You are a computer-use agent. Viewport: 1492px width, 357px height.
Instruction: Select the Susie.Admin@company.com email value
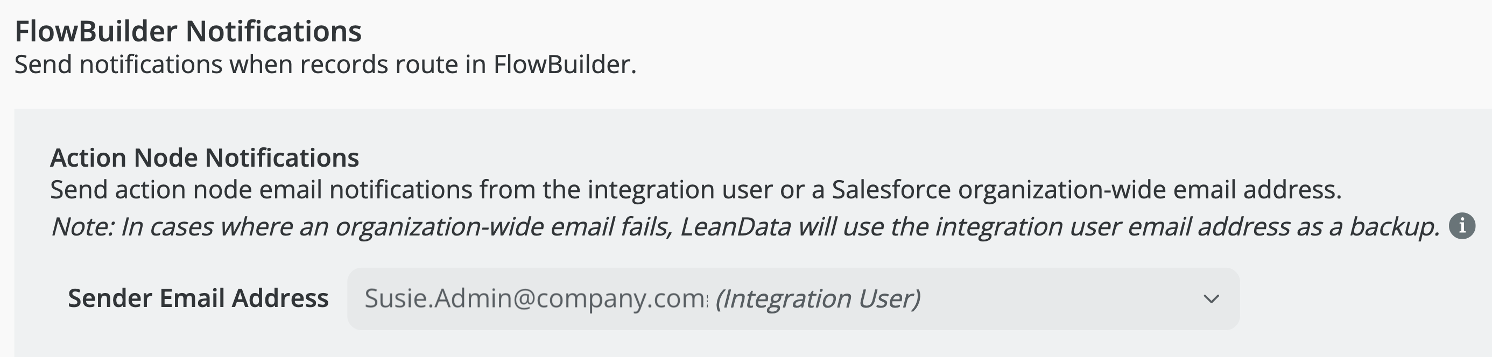coord(535,298)
